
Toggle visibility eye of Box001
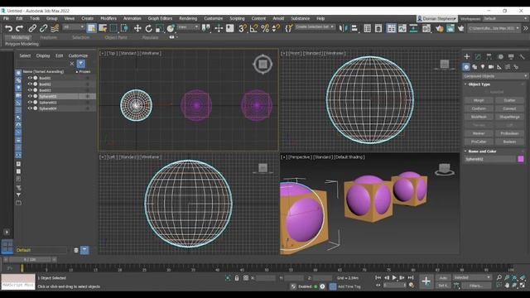(30, 78)
